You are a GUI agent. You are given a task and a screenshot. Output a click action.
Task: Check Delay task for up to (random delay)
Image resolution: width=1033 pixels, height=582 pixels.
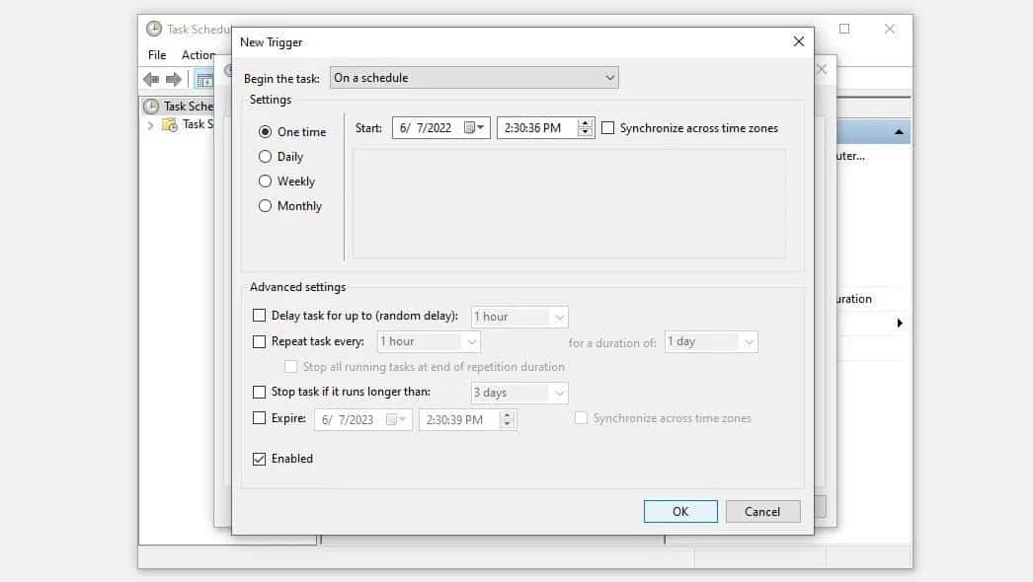259,316
